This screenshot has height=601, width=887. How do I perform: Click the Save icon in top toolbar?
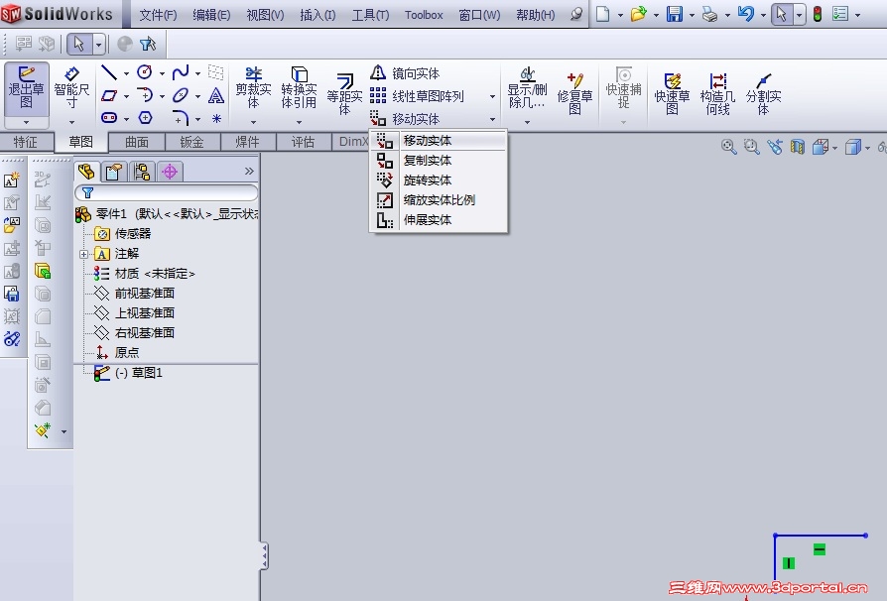[675, 14]
